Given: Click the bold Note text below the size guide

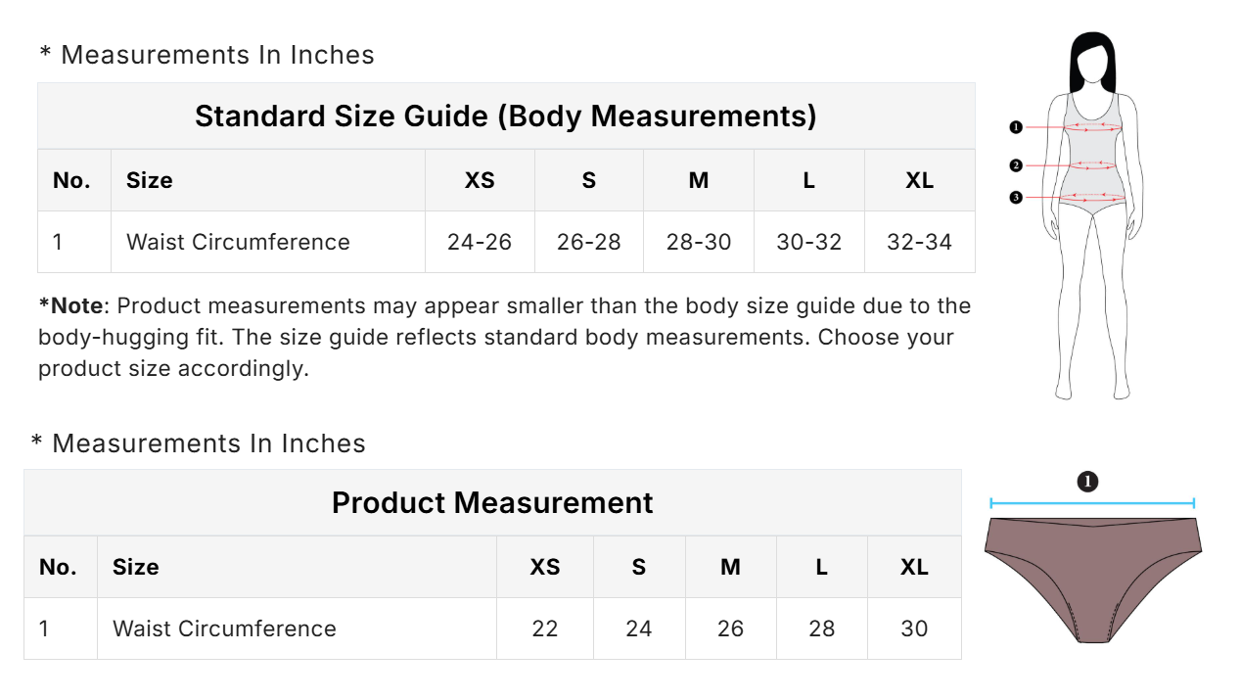Looking at the screenshot, I should click(72, 305).
